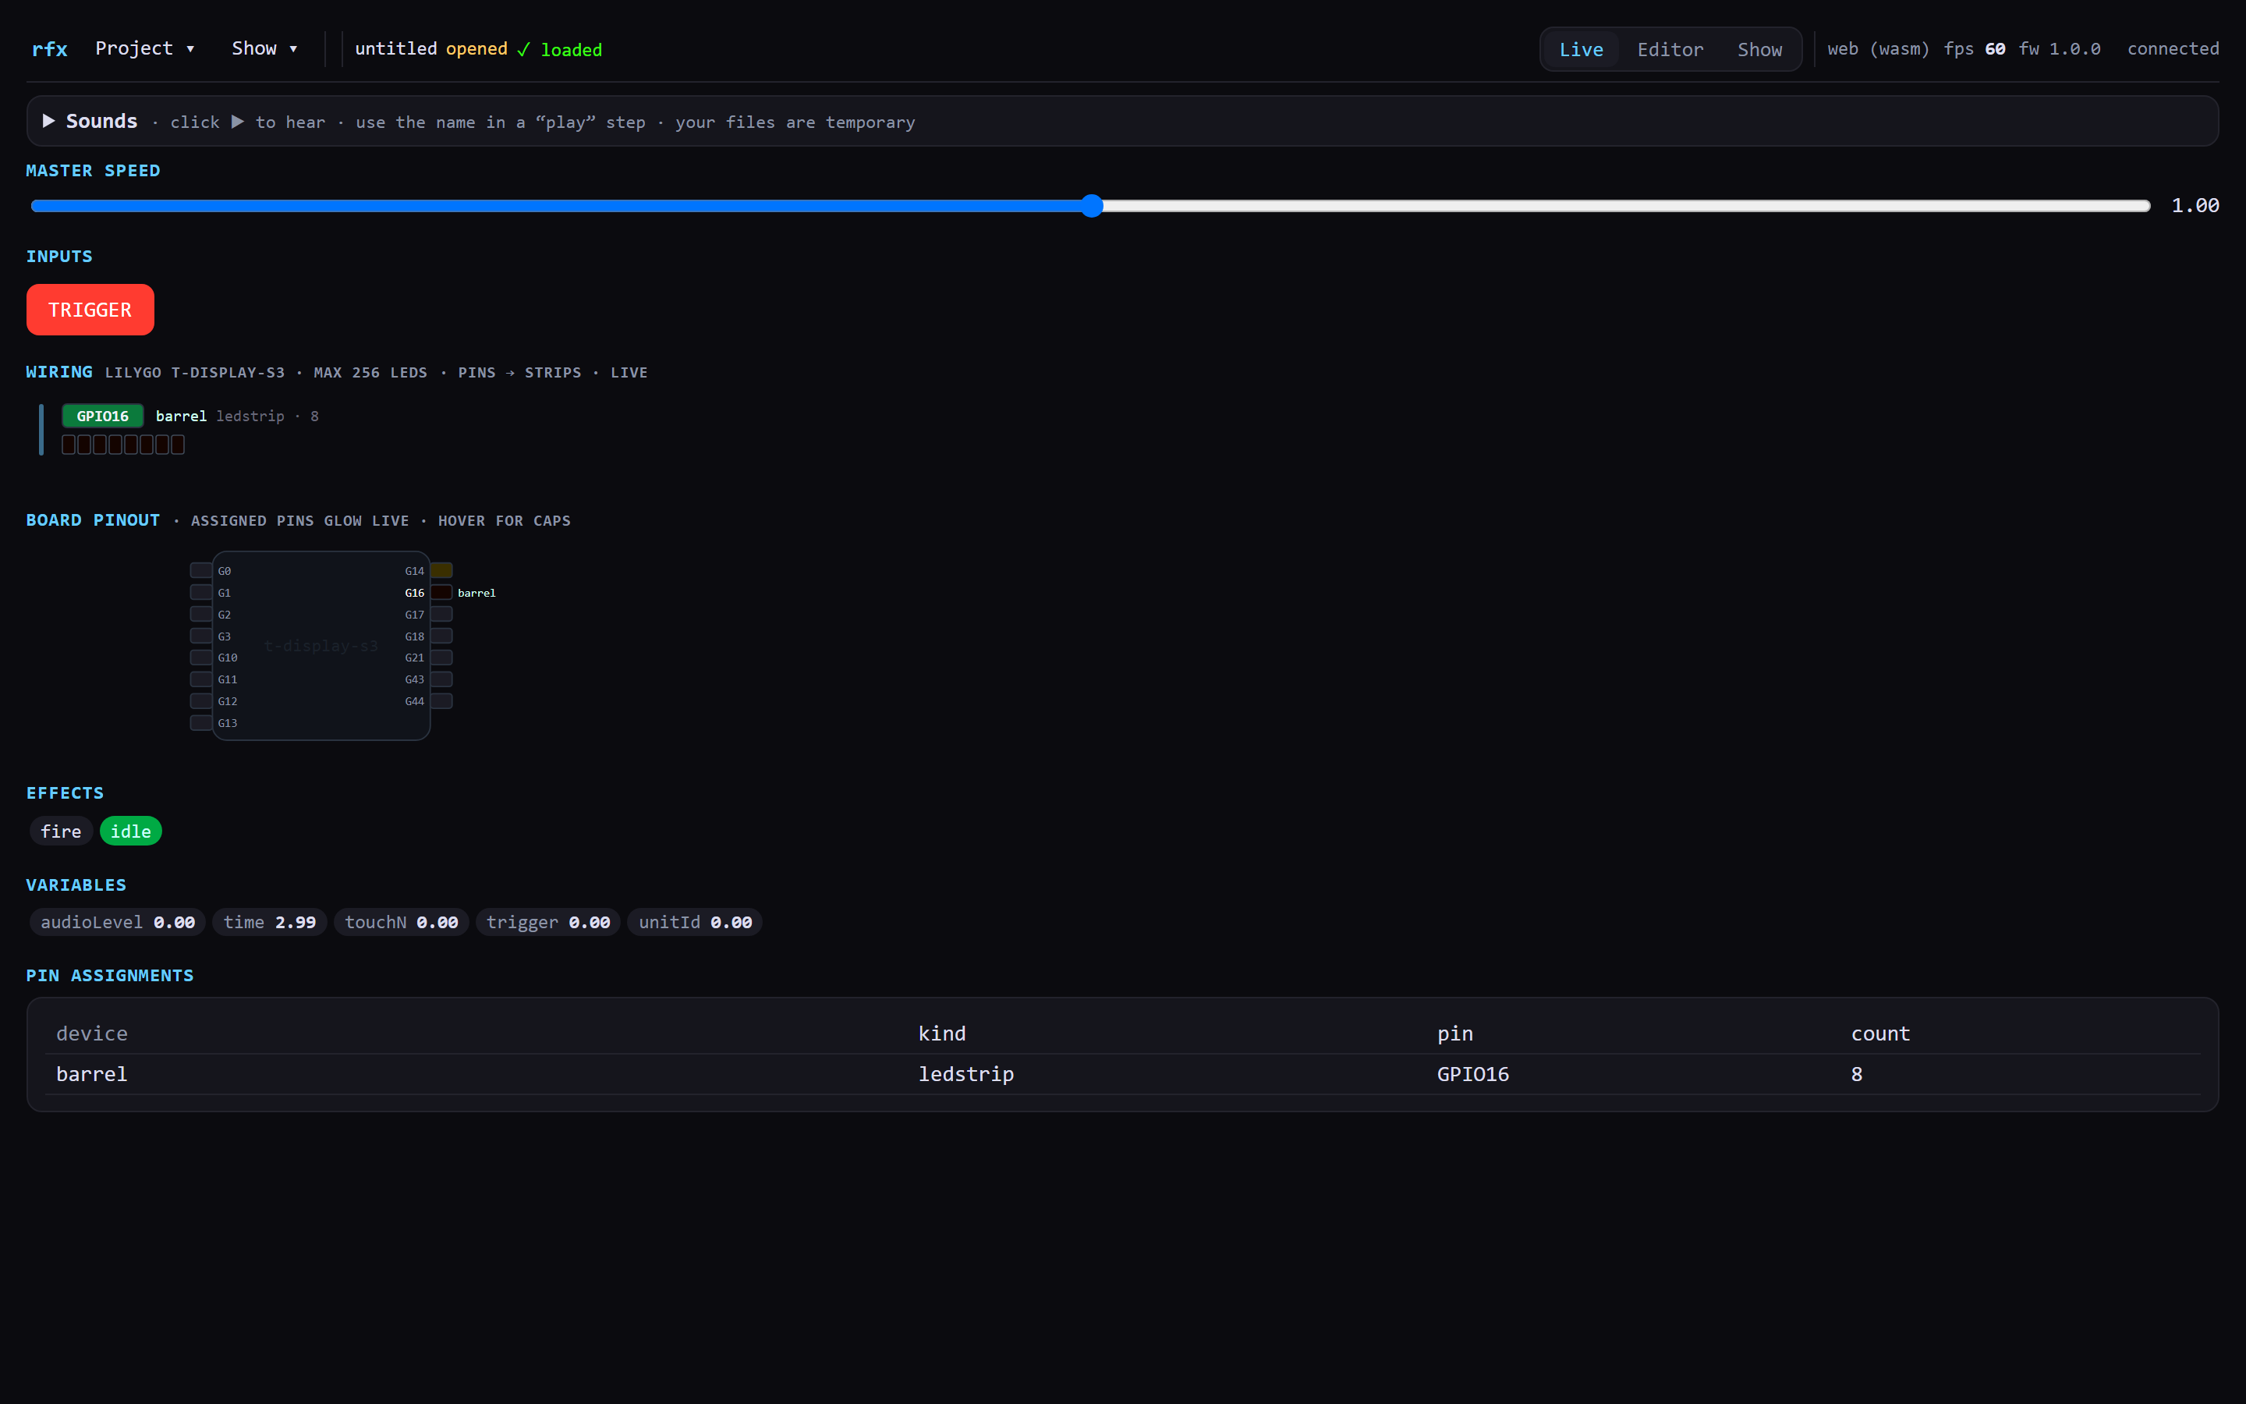Click the GPIO16 wiring badge
2246x1404 pixels.
(x=102, y=416)
